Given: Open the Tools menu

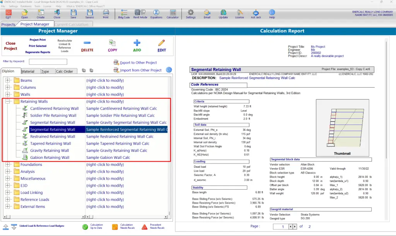Looking at the screenshot, I should (x=38, y=6).
